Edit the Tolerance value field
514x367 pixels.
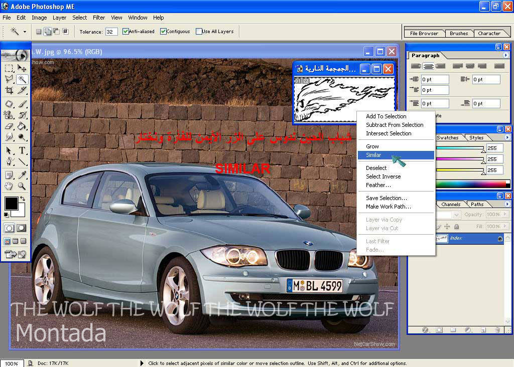(x=111, y=32)
